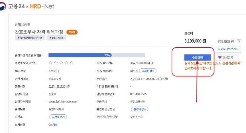Select the first satisfaction star
Screen dimensions: 246x133
click(51, 63)
